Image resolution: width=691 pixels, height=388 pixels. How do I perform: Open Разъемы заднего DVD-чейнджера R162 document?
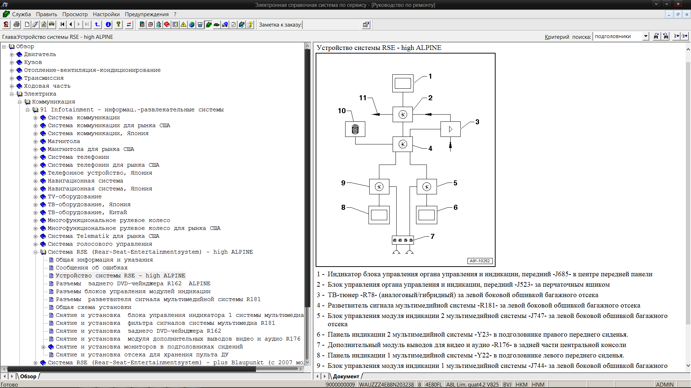(133, 283)
